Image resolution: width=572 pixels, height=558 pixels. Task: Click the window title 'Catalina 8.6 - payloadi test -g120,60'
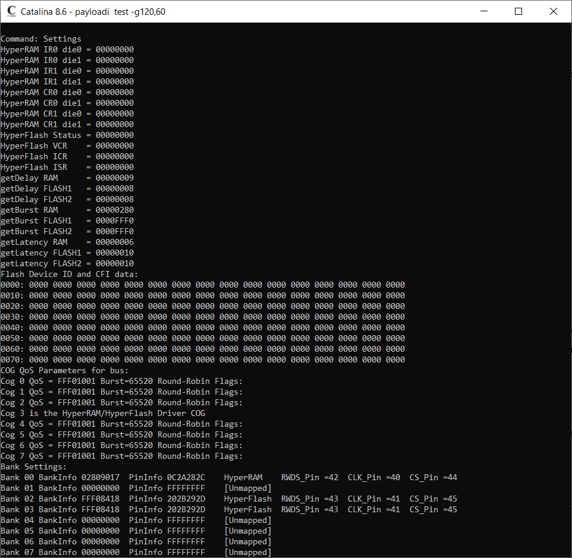93,12
